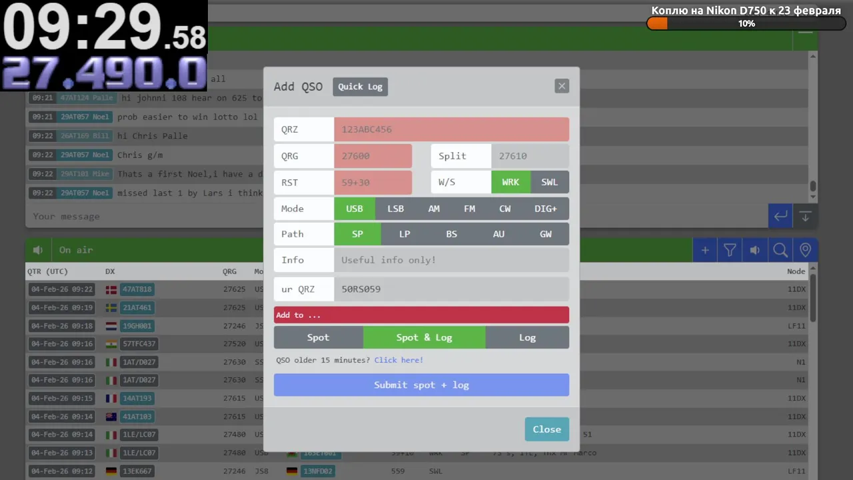Select AU path option
The height and width of the screenshot is (480, 853).
tap(498, 234)
